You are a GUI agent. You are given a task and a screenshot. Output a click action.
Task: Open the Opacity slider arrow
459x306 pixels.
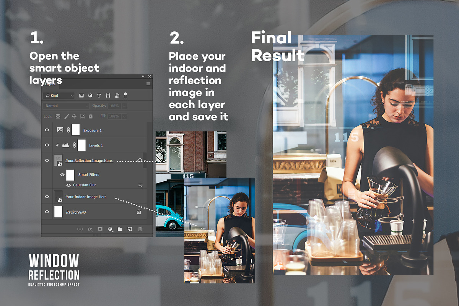tap(124, 106)
